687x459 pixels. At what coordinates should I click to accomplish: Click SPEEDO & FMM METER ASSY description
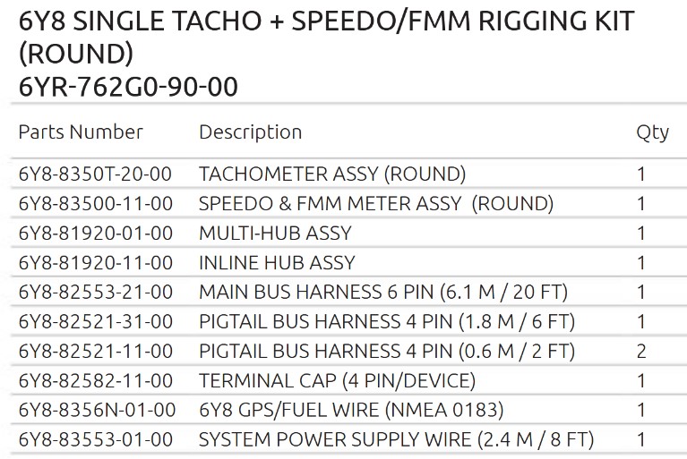point(376,203)
